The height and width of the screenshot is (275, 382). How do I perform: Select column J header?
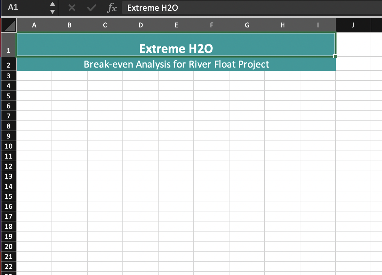353,25
